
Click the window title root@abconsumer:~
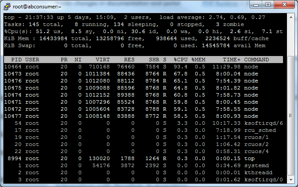(37, 7)
